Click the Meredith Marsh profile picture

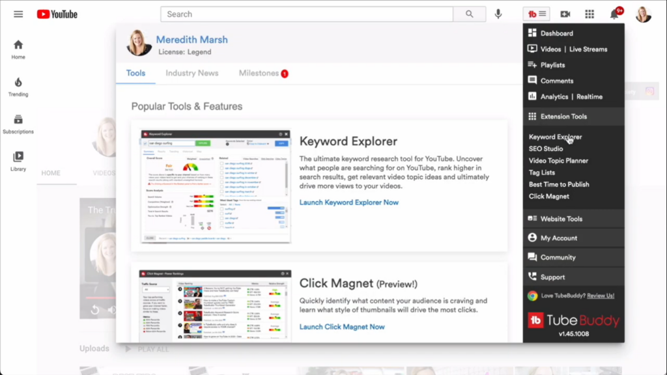click(139, 43)
